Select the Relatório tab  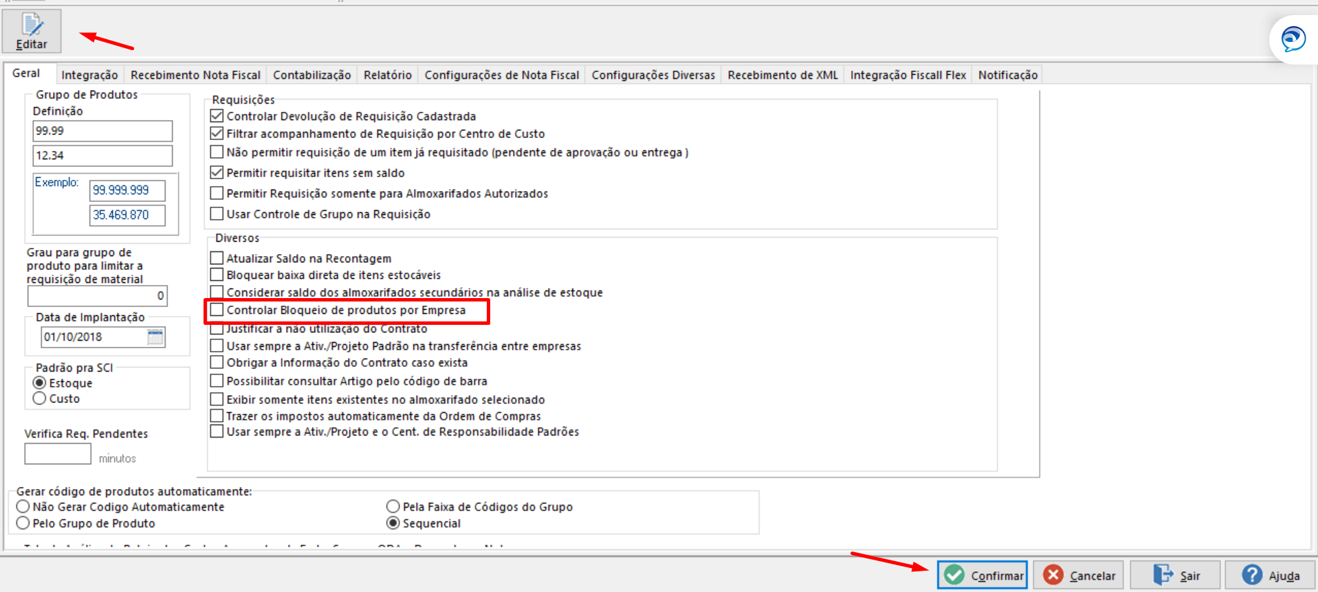(387, 75)
